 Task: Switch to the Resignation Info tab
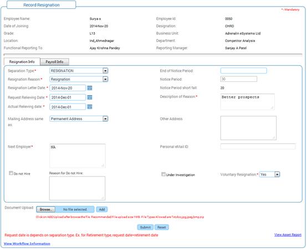pos(22,62)
